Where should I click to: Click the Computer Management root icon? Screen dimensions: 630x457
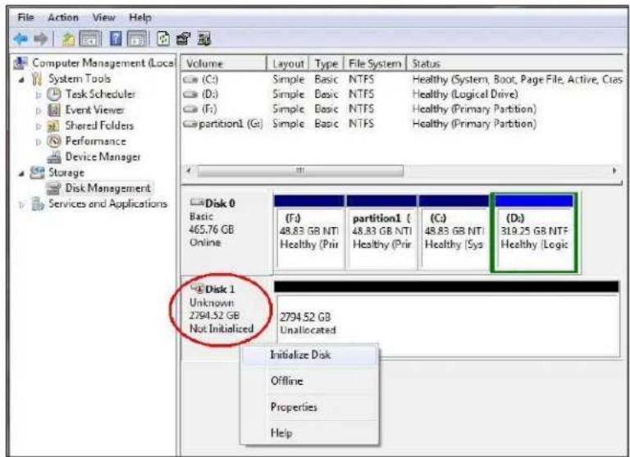tap(21, 63)
